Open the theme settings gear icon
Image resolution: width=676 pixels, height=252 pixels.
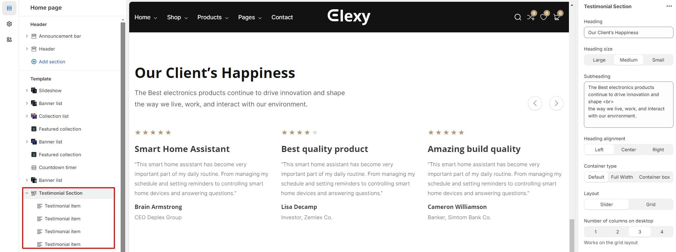point(9,24)
